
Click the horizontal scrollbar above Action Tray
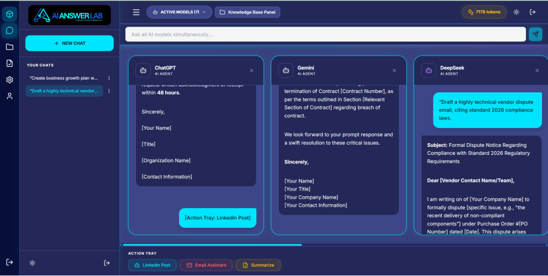(213, 245)
